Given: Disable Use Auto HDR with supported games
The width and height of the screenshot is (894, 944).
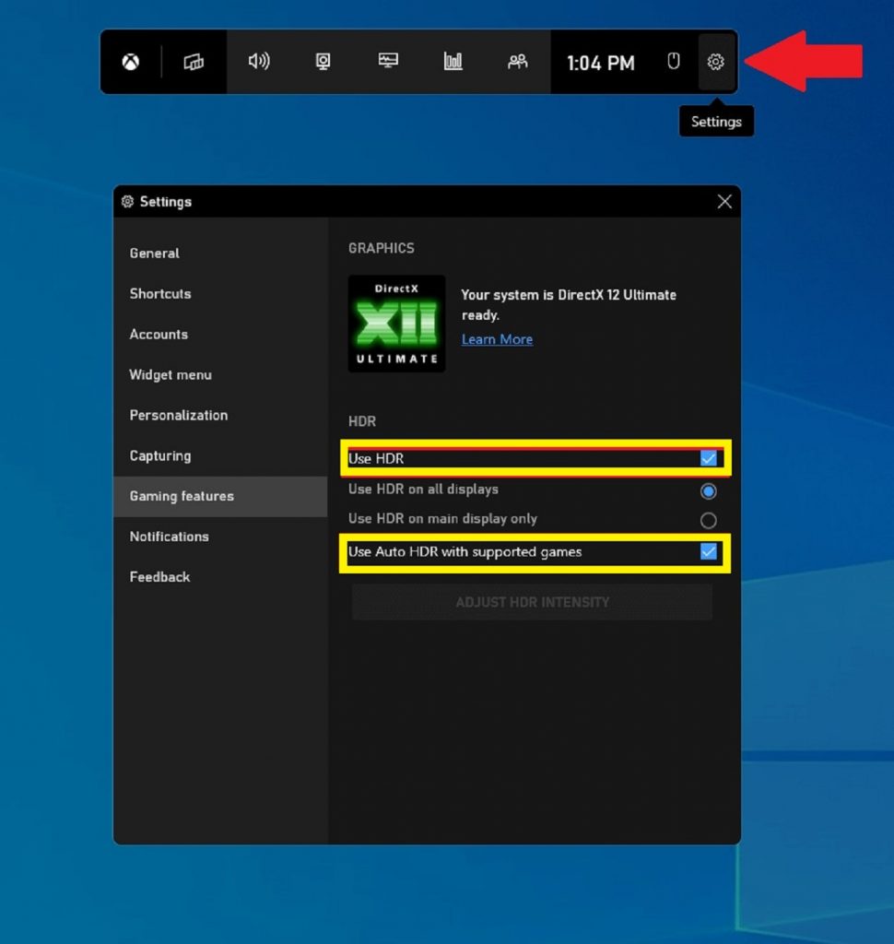Looking at the screenshot, I should tap(708, 552).
